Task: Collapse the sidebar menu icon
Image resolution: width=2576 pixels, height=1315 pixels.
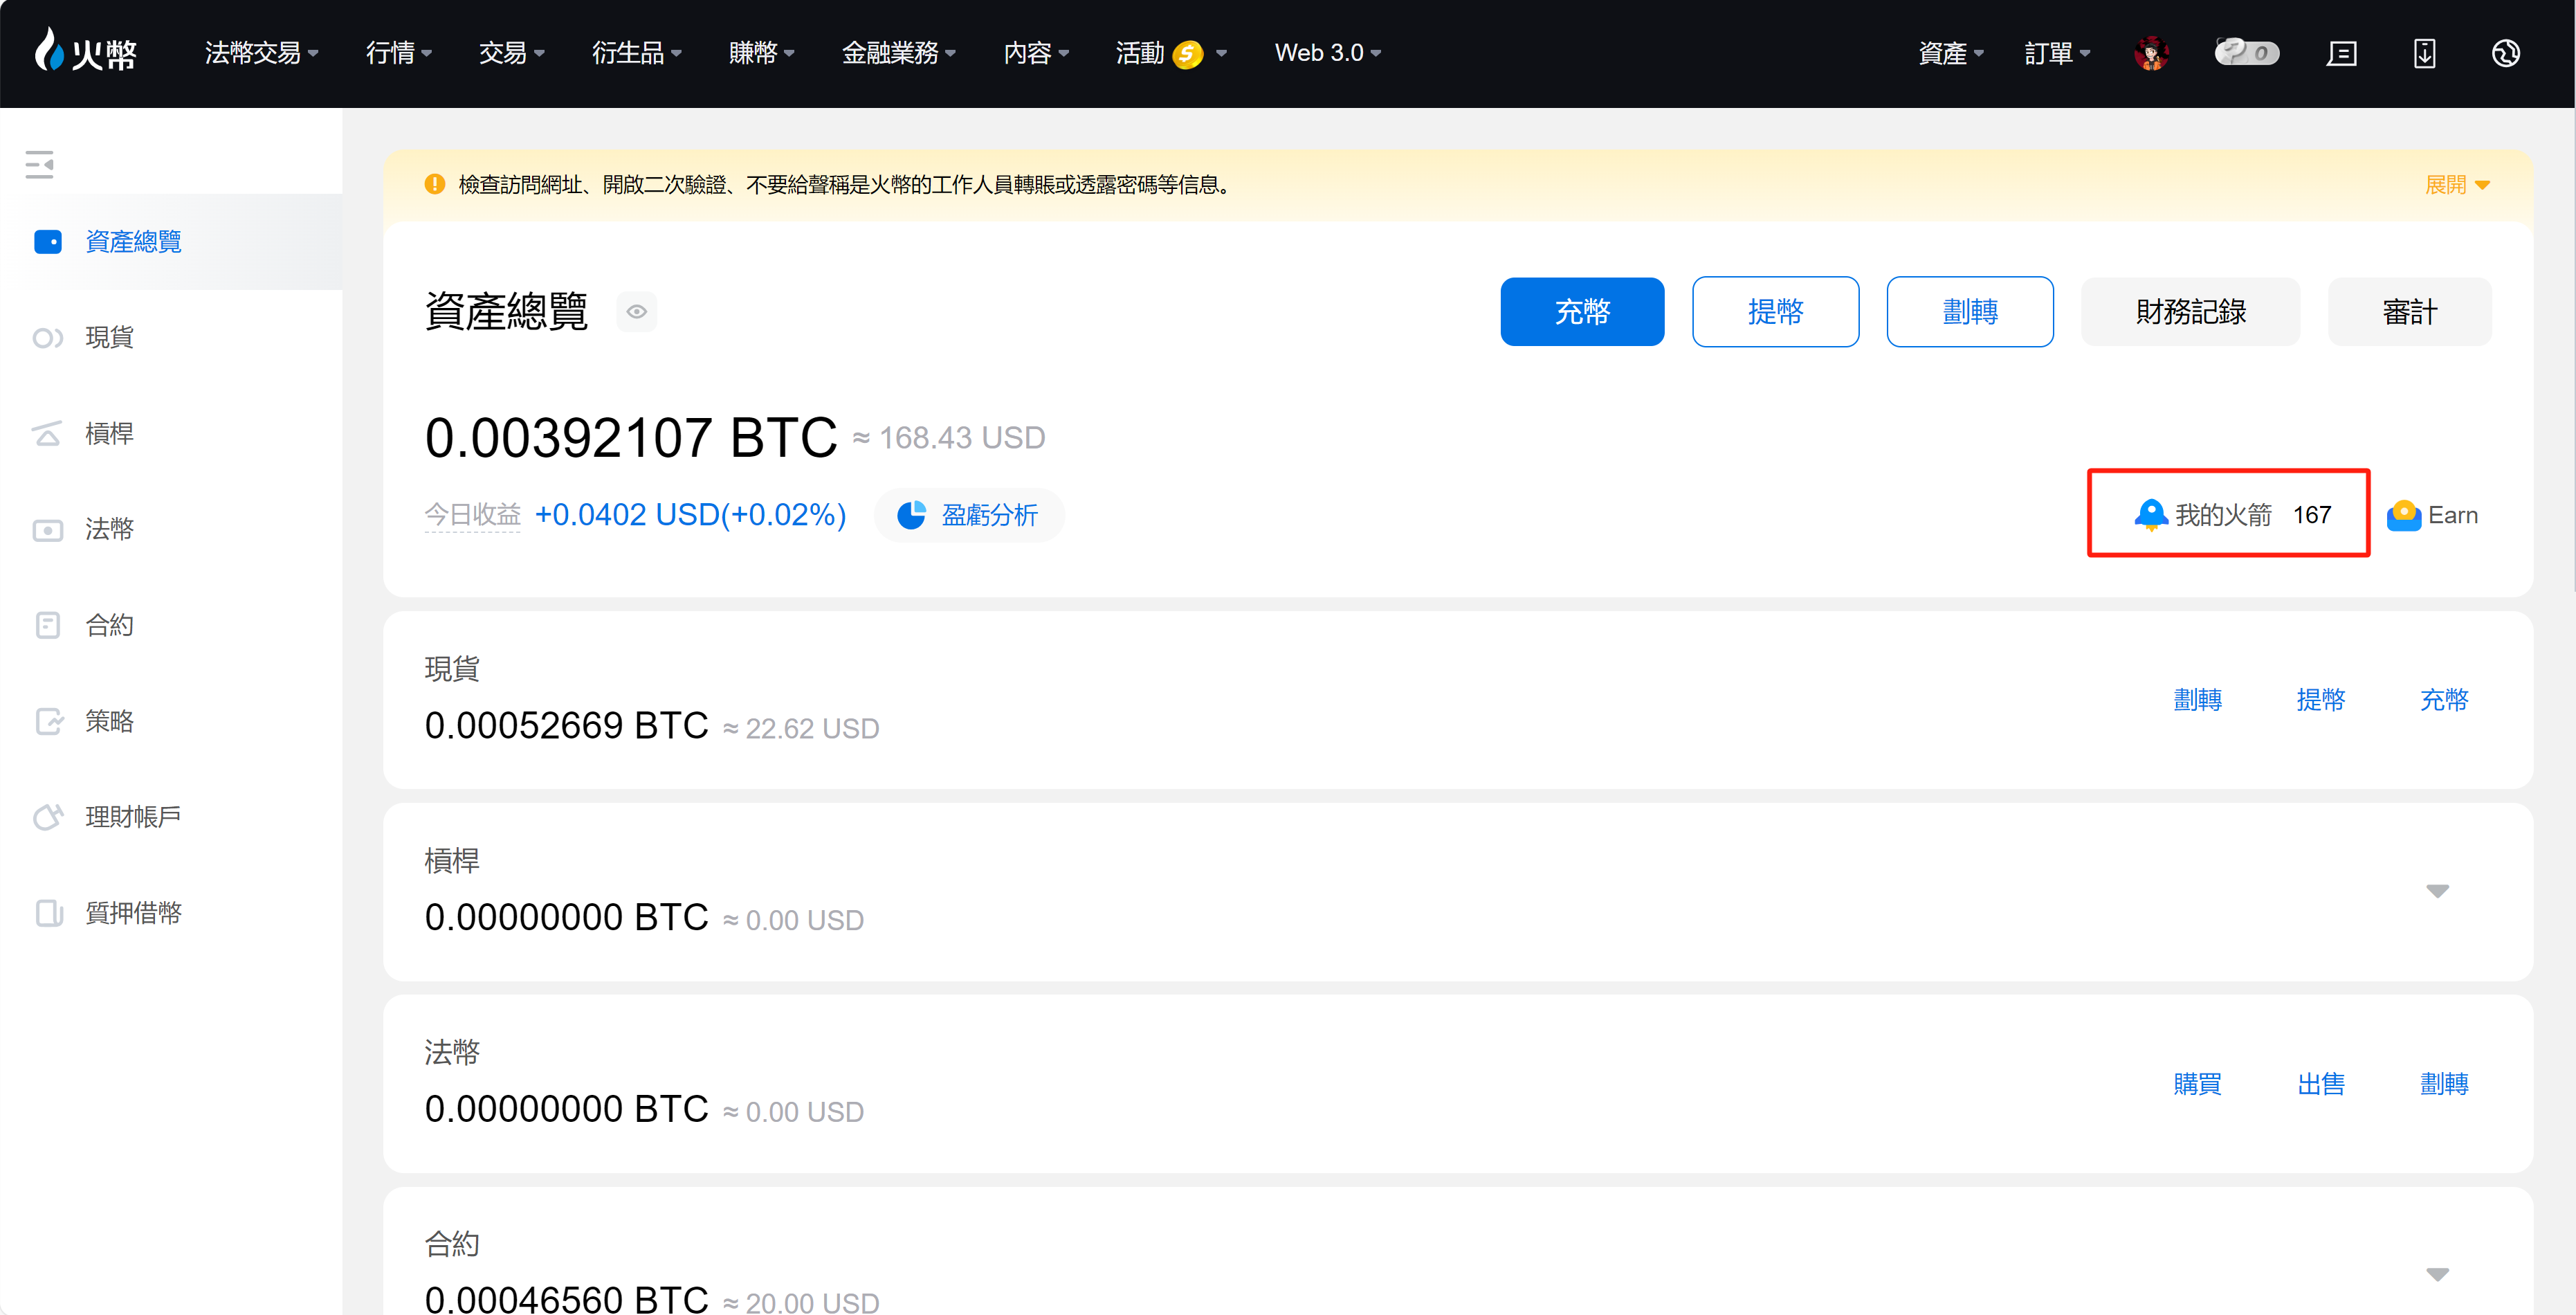Action: click(x=40, y=164)
